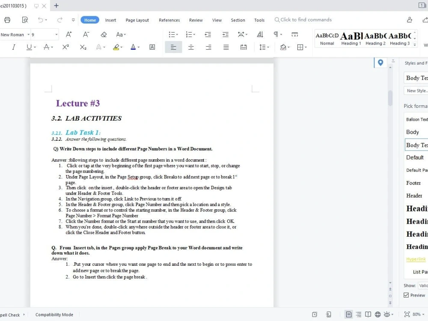This screenshot has height=321, width=428.
Task: Click the Undo arrow icon
Action: 40,20
